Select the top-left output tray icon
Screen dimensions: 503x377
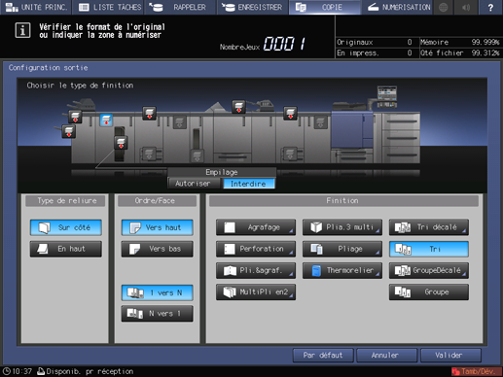point(75,117)
